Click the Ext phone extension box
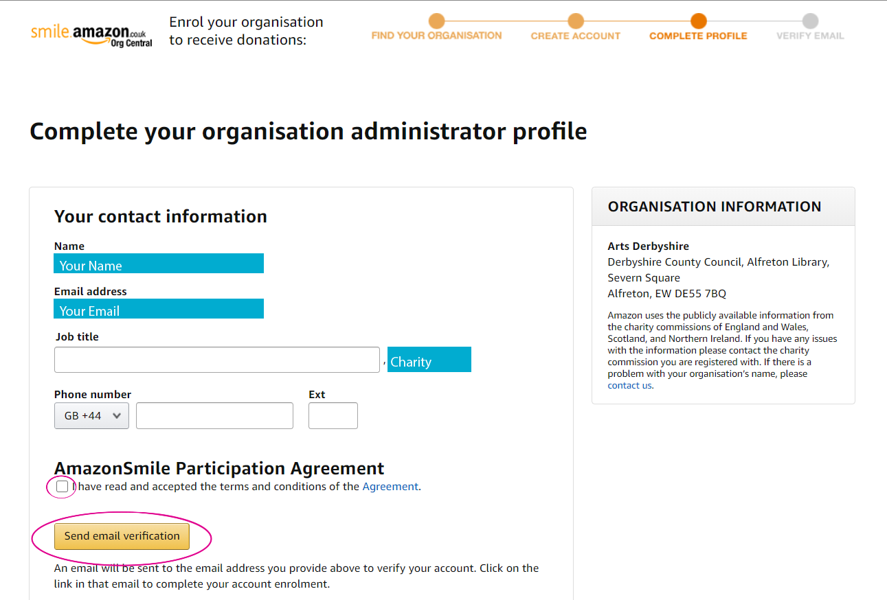Viewport: 887px width, 600px height. click(333, 415)
